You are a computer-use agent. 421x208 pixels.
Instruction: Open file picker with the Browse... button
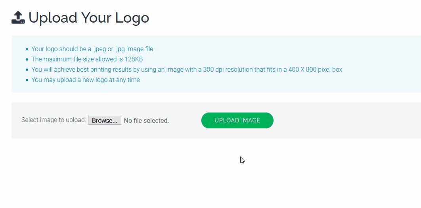click(105, 120)
